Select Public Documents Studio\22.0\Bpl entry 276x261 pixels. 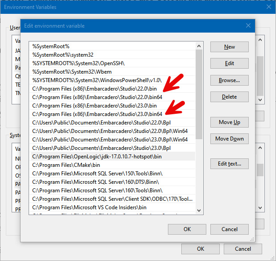[x=112, y=123]
